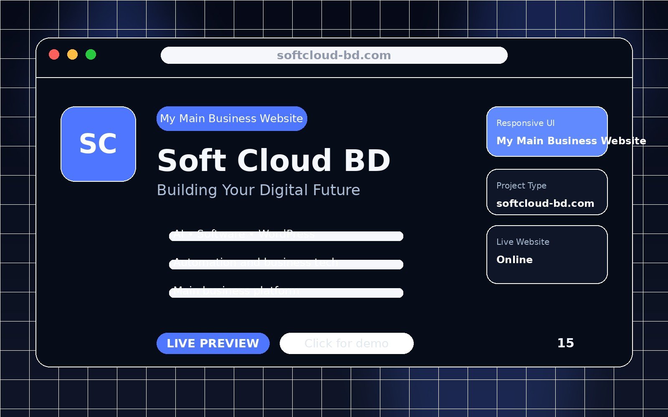The image size is (668, 417).
Task: Click the Building Your Digital Future tagline
Action: coord(258,190)
